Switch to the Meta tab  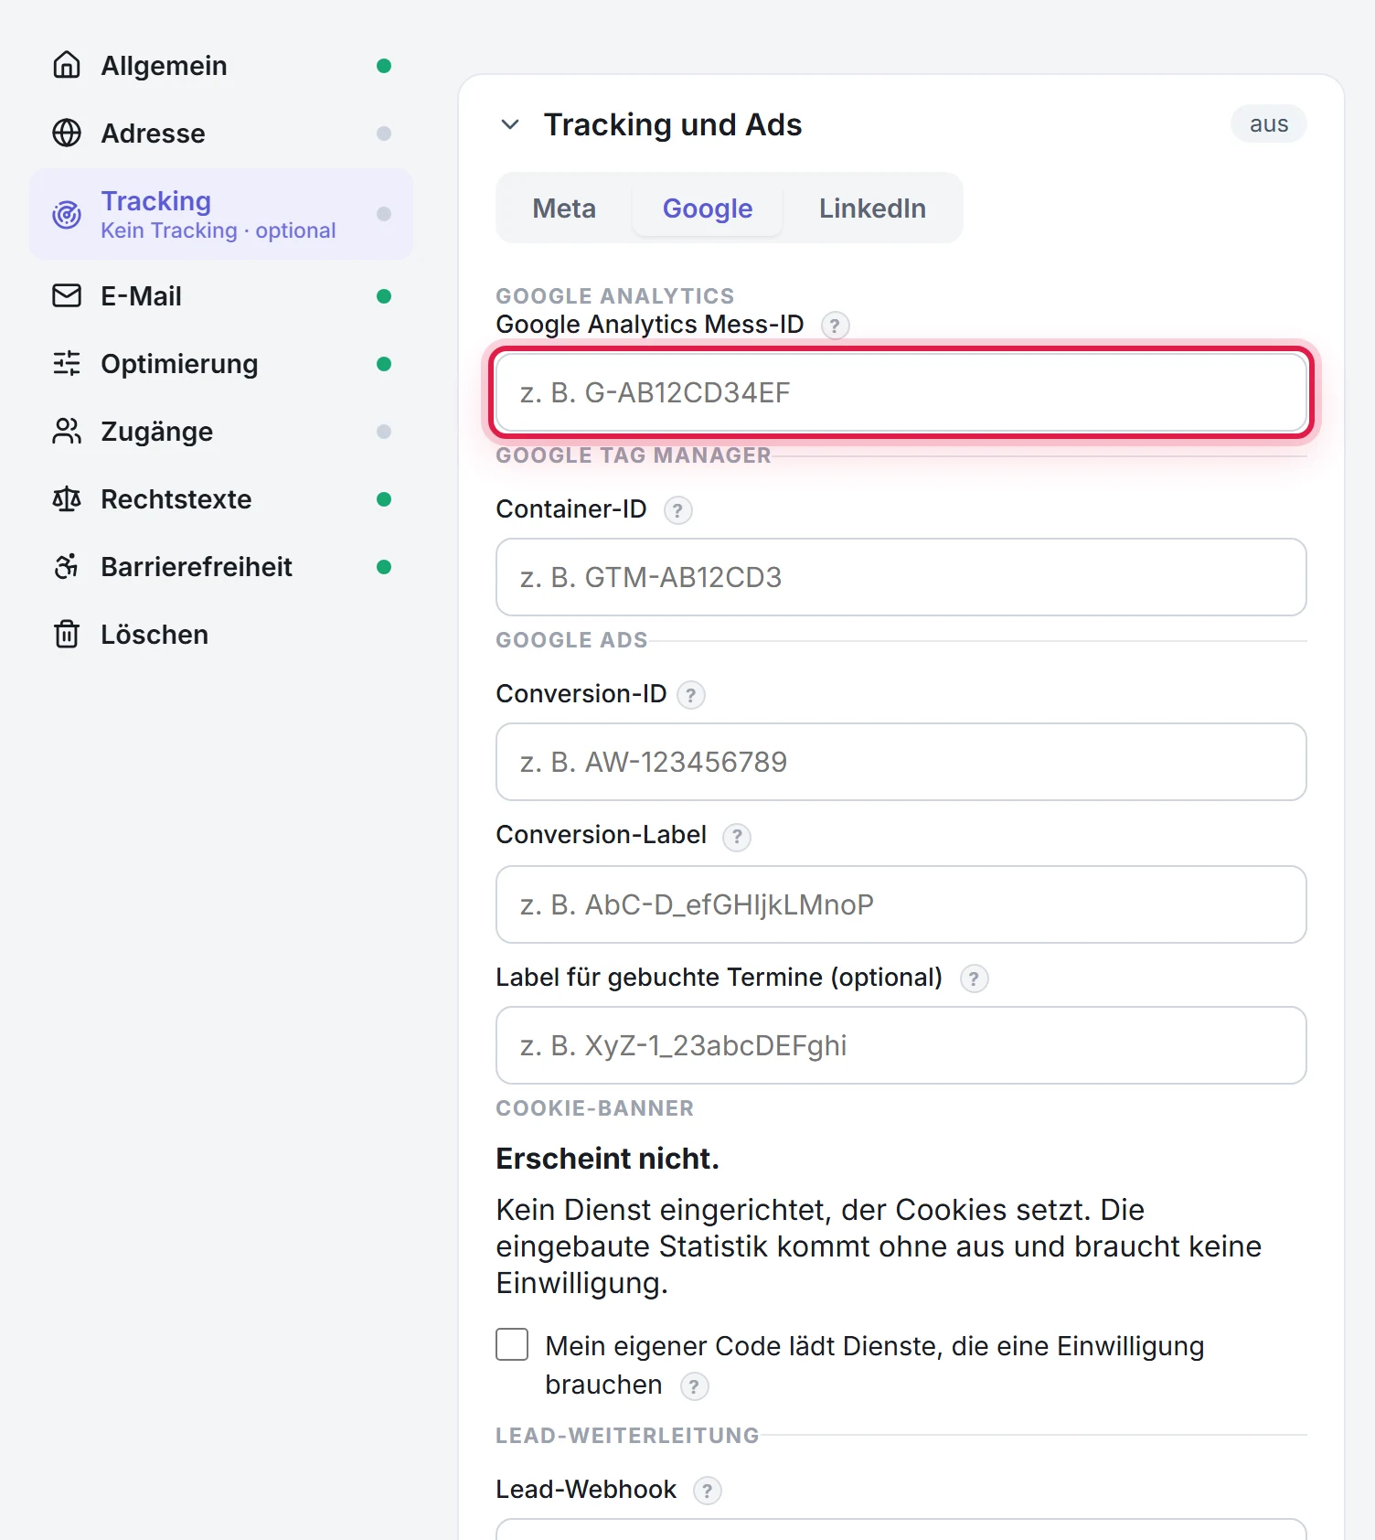[564, 209]
